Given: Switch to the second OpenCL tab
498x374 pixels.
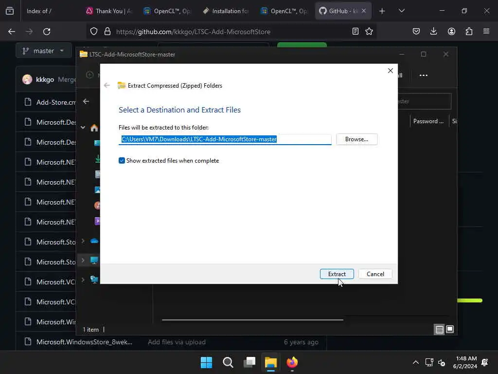Looking at the screenshot, I should (284, 11).
